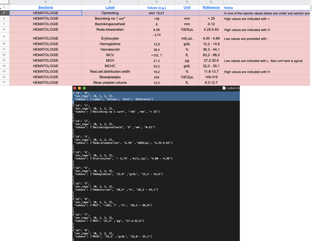The width and height of the screenshot is (312, 241).
Task: Select the Erytrocyten label cell
Action: 110,37
